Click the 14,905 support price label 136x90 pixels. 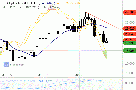click(x=129, y=51)
